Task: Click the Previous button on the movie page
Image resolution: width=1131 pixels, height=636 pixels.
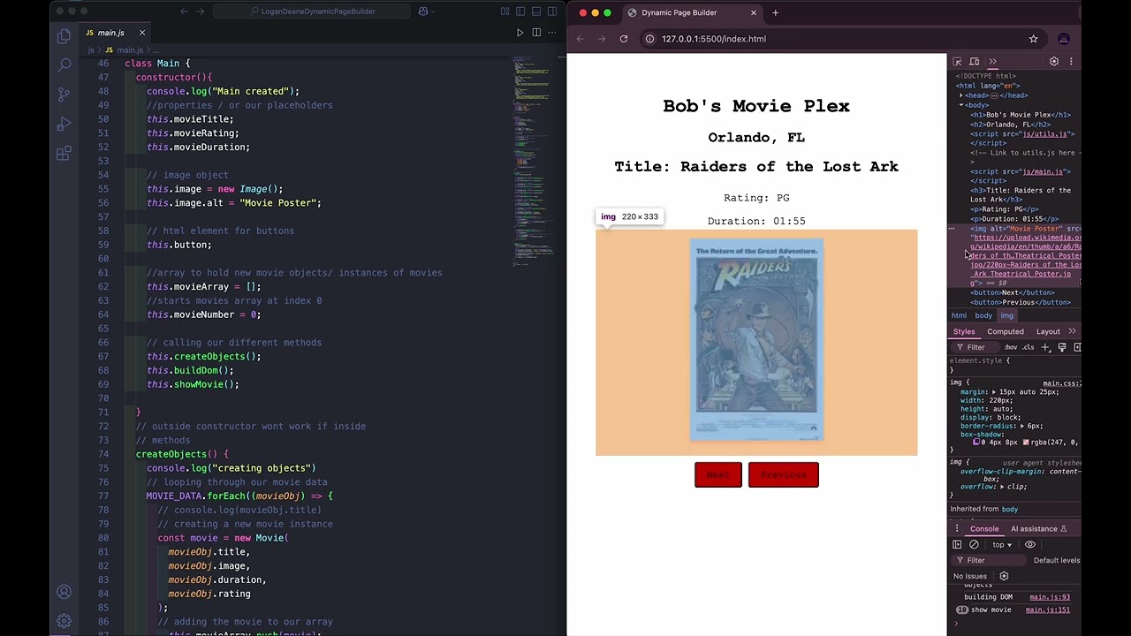Action: pos(784,475)
